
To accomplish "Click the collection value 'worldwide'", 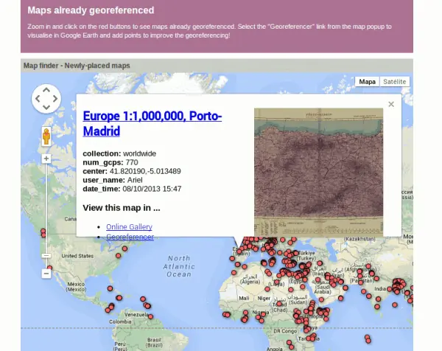I will tap(139, 154).
